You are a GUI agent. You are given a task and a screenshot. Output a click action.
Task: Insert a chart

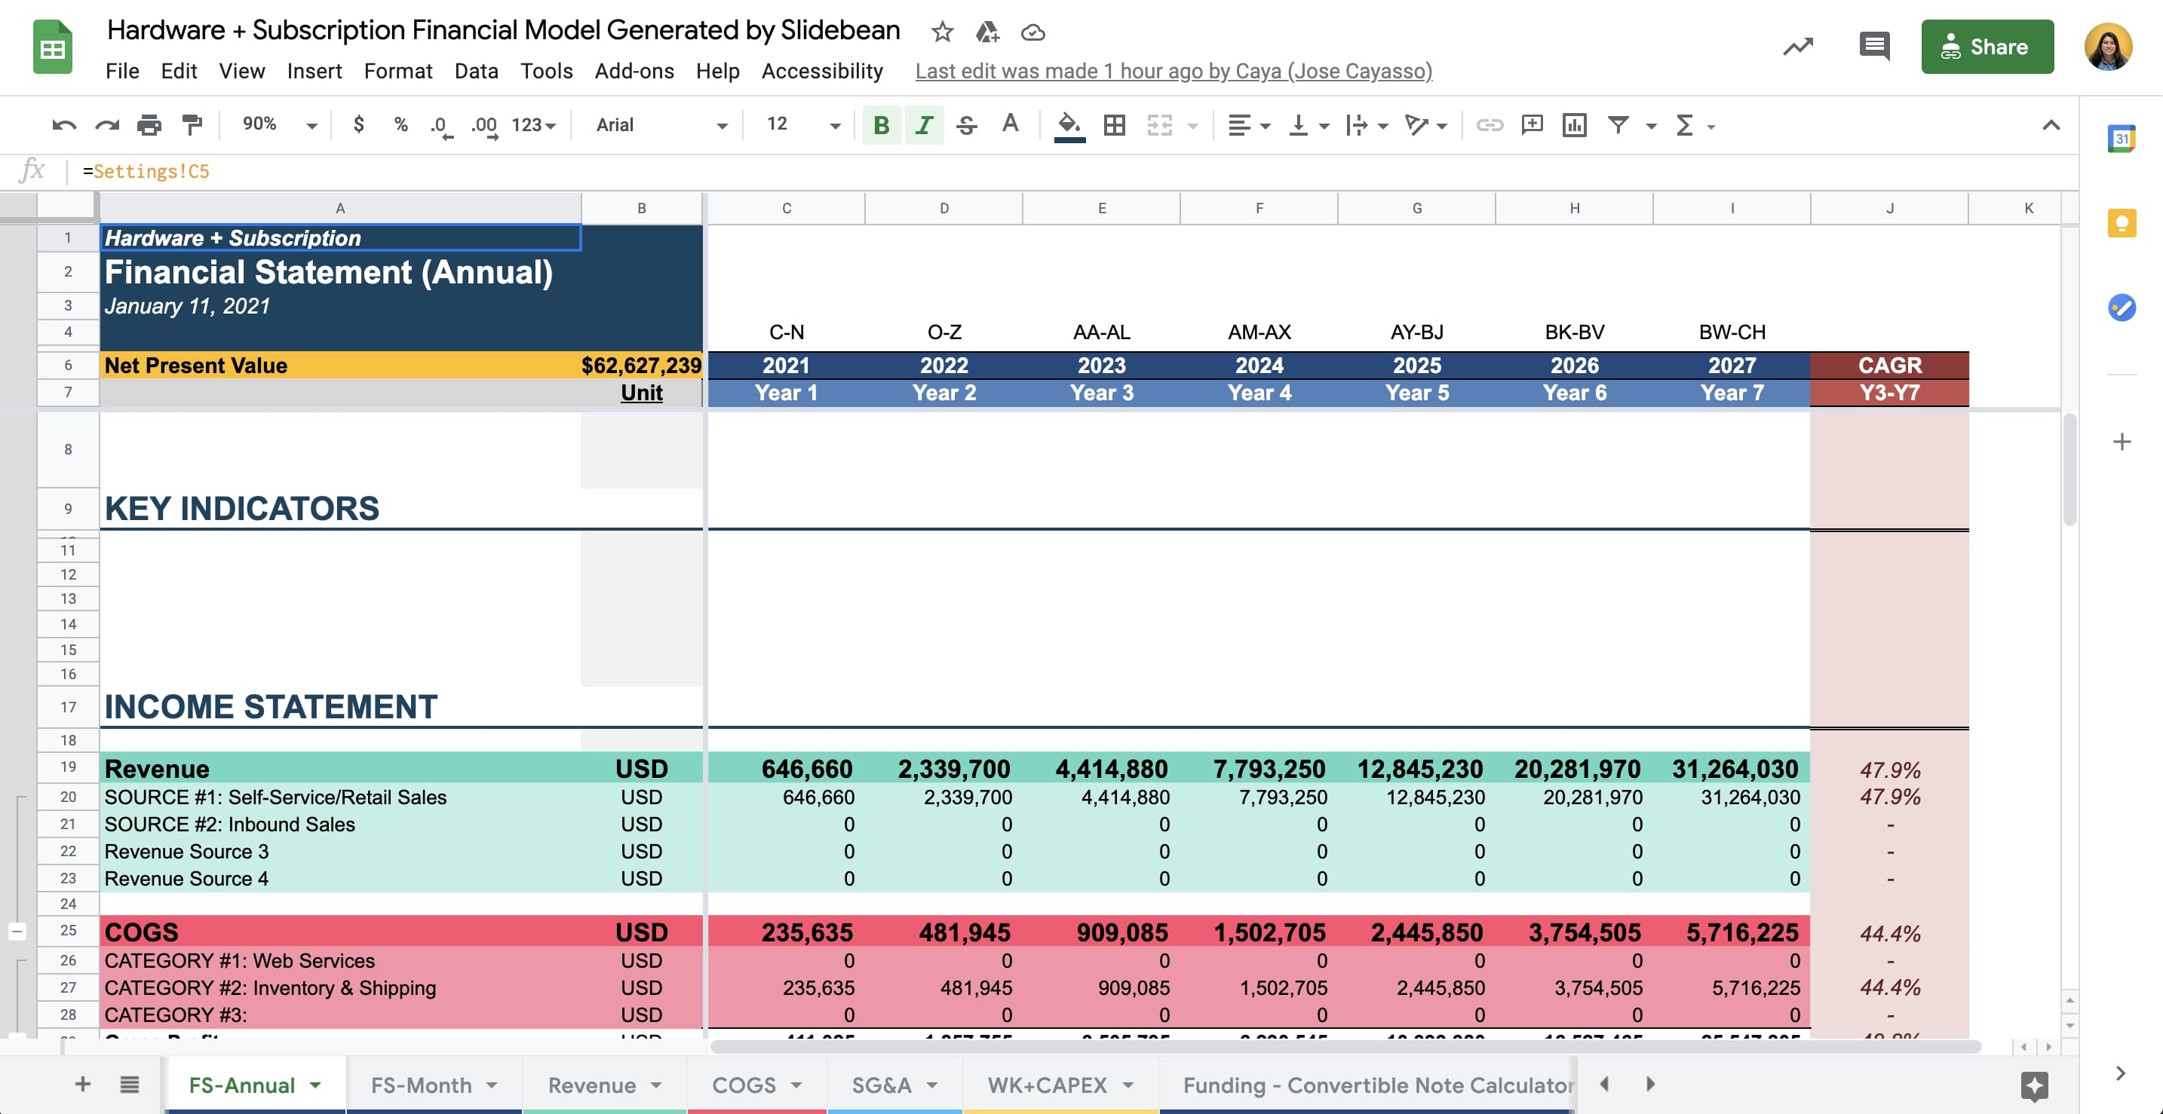point(1575,124)
